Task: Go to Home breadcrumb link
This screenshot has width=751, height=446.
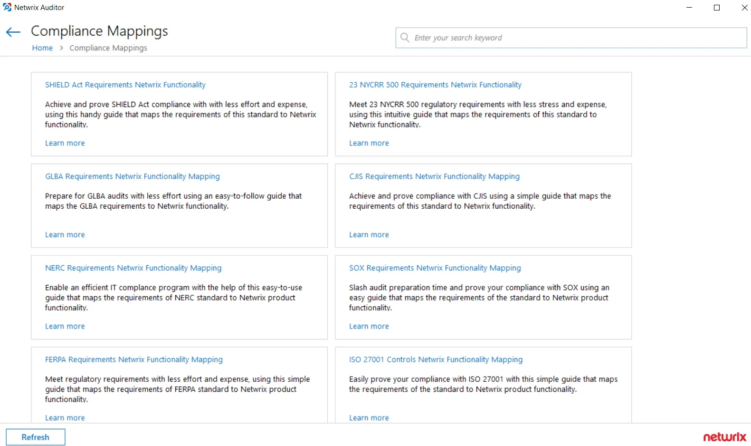Action: [x=42, y=48]
